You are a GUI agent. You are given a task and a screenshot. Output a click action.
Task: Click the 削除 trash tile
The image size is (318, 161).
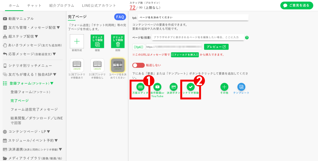tap(118, 41)
